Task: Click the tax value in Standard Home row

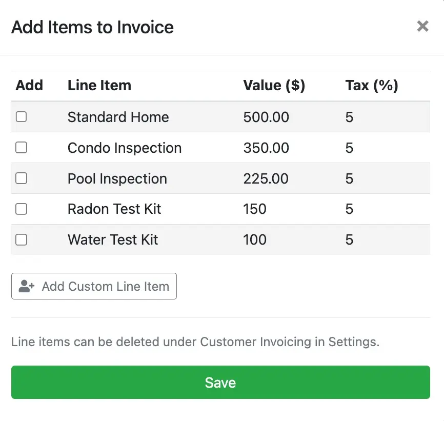Action: (349, 117)
